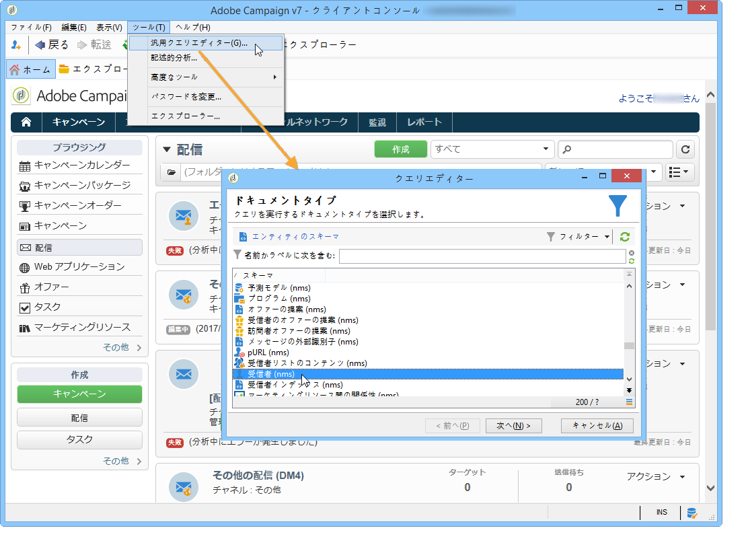Viewport: 748px width, 551px height.
Task: Click green キャンペーン create button
Action: pyautogui.click(x=79, y=394)
